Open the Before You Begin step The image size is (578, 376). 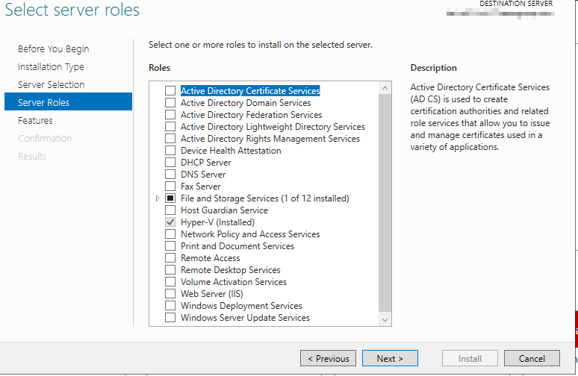coord(54,49)
